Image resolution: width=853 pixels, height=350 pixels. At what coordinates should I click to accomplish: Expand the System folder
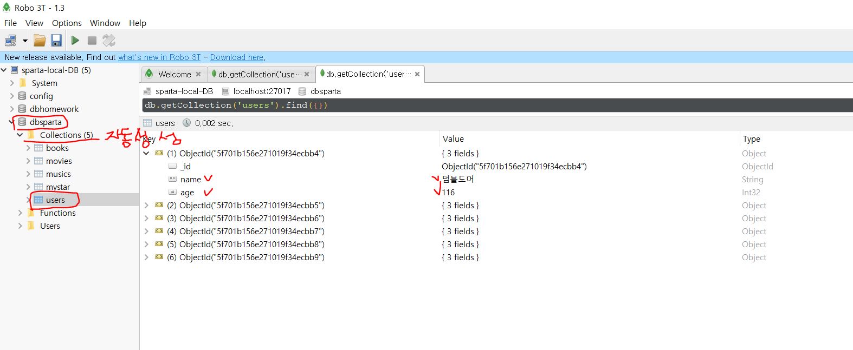12,83
